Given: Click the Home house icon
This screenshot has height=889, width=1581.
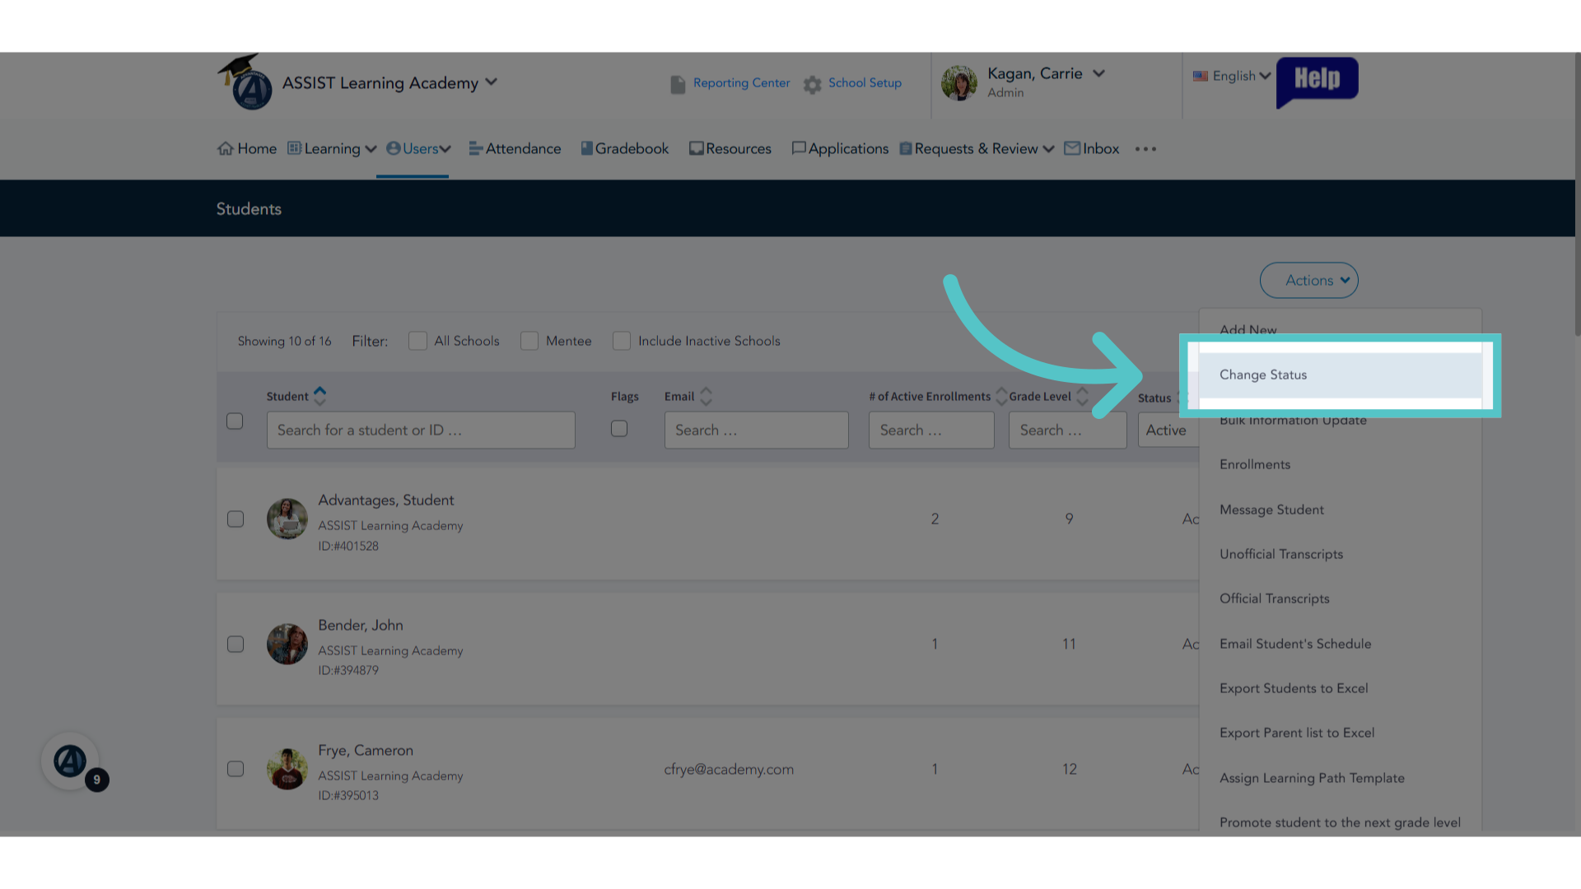Looking at the screenshot, I should 226,148.
